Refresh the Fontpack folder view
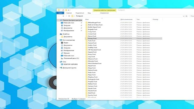The width and height of the screenshot is (194, 109). pyautogui.click(x=186, y=16)
